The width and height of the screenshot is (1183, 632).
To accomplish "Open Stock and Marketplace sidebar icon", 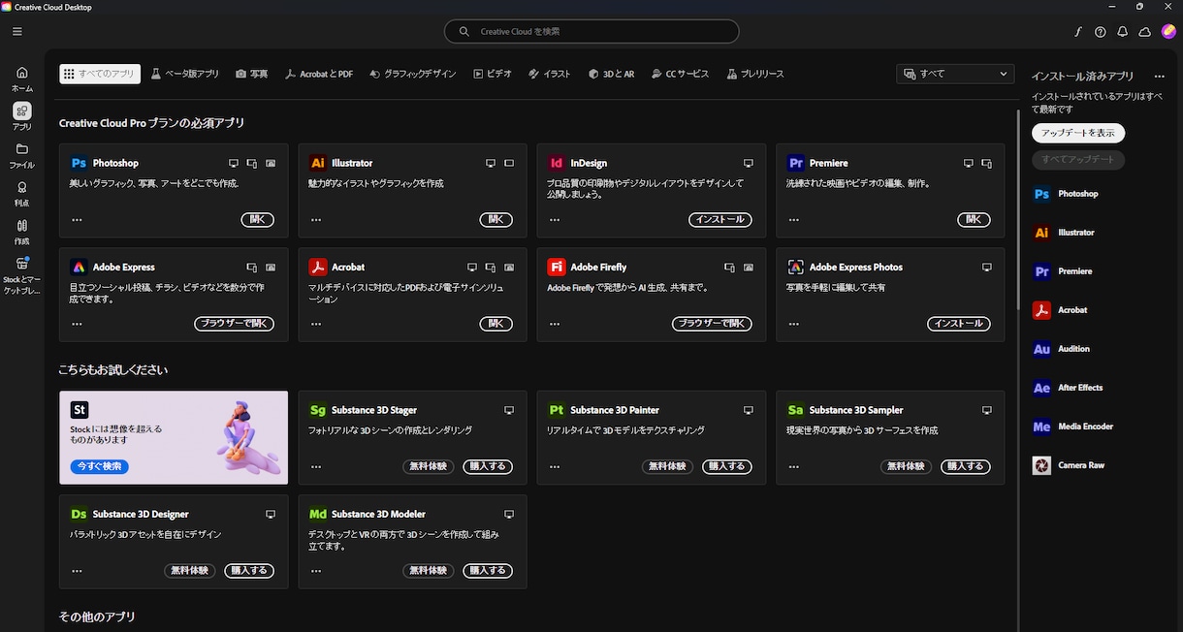I will [x=22, y=275].
